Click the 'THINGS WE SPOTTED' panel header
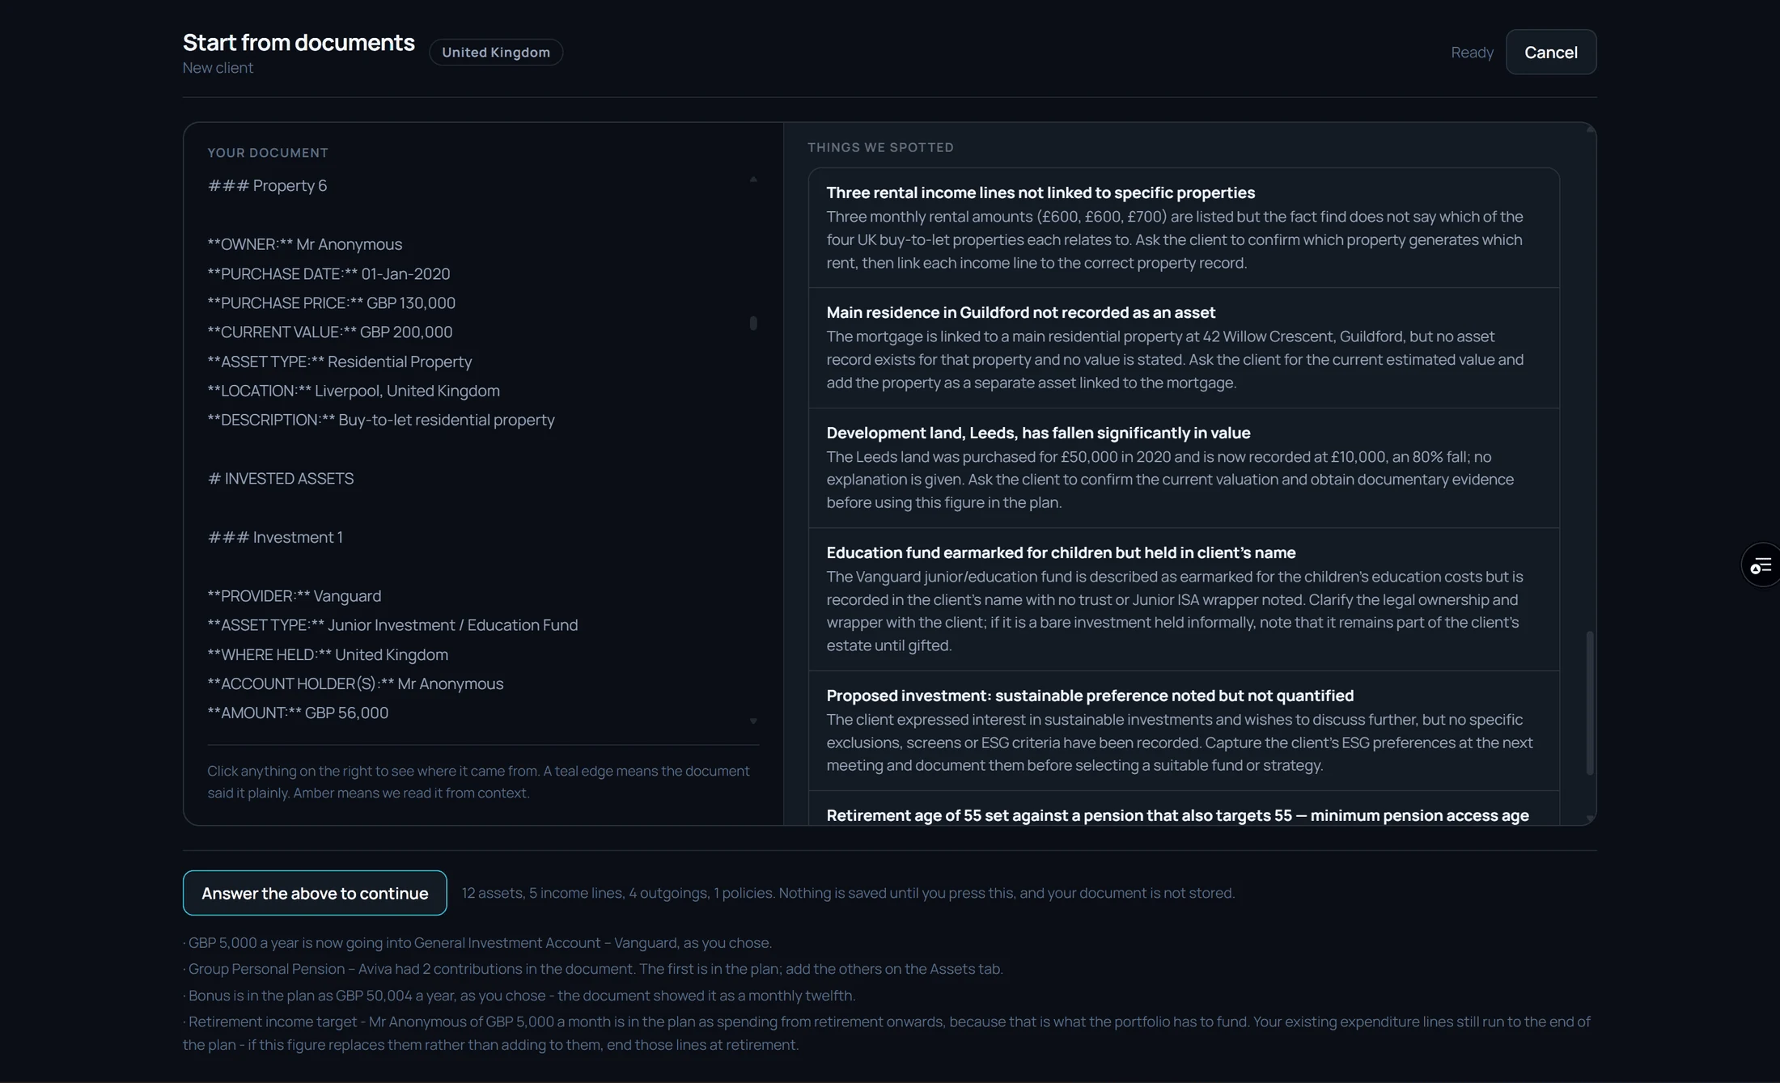 pos(880,147)
